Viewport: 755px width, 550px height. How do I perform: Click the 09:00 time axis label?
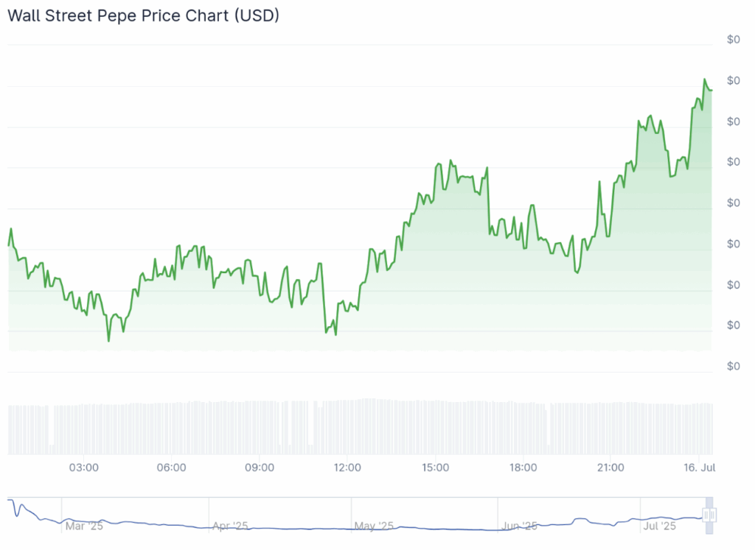click(x=260, y=468)
